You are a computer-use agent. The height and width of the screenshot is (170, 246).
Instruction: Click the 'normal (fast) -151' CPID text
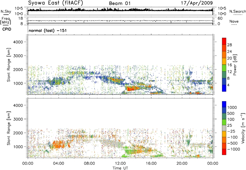point(48,30)
